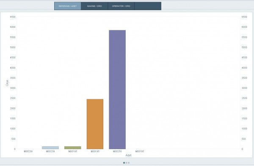
Task: Go to the second pagination dot
Action: click(126, 163)
